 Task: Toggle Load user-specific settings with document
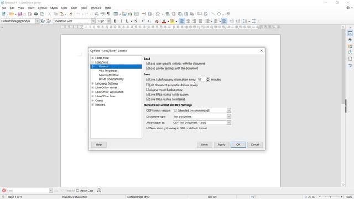148,64
